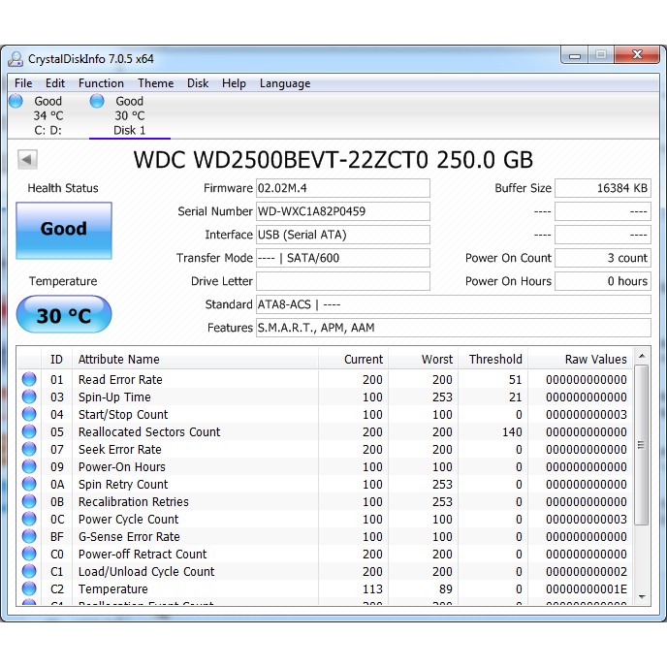Image resolution: width=667 pixels, height=667 pixels.
Task: Click the previous disk arrow button
Action: pyautogui.click(x=27, y=160)
